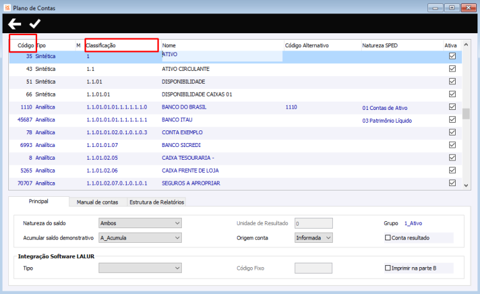The width and height of the screenshot is (480, 294).
Task: Enable Imprimir na parte B checkbox
Action: [x=388, y=268]
